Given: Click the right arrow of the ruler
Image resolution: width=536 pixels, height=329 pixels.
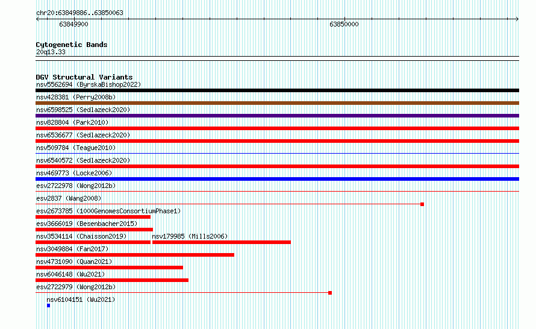Looking at the screenshot, I should point(517,19).
